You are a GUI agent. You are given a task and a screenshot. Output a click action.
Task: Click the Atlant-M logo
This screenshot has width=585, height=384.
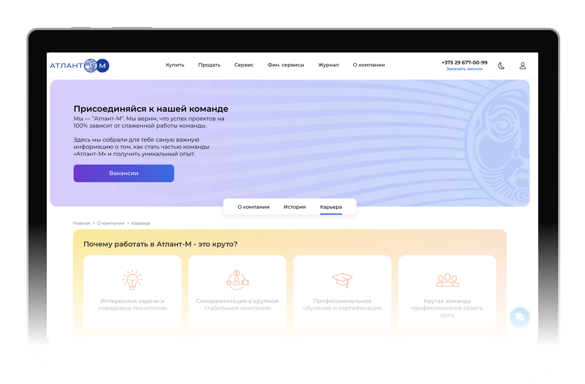[x=80, y=66]
